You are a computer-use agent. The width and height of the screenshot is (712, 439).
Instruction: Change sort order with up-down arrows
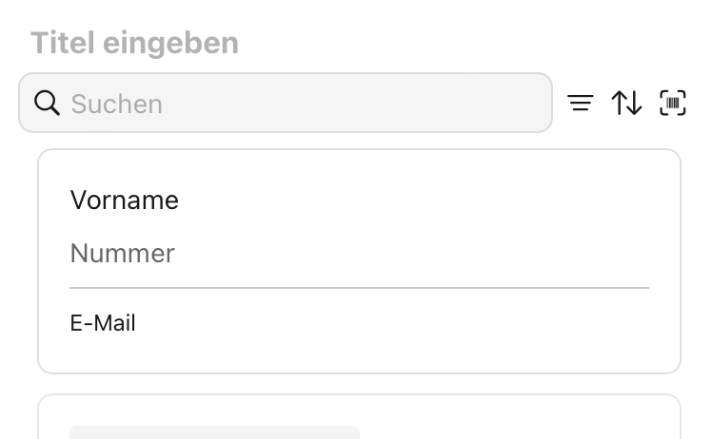(626, 103)
